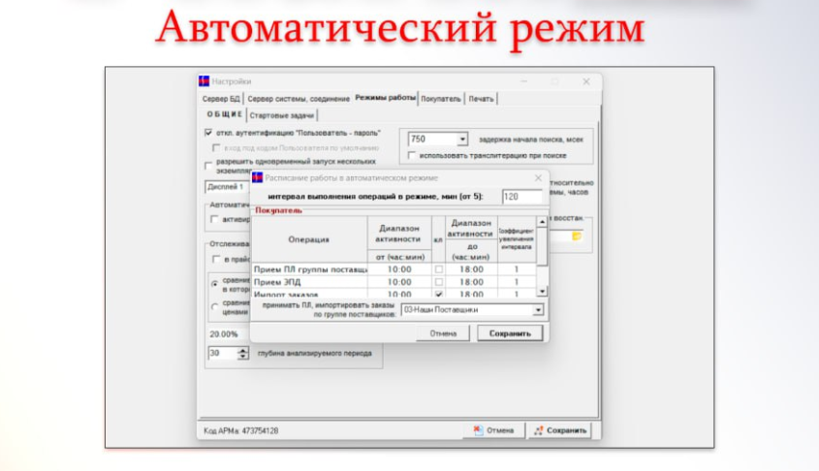Uncheck the кл box in 'Импорт заказов' row
The height and width of the screenshot is (471, 819).
(x=439, y=294)
